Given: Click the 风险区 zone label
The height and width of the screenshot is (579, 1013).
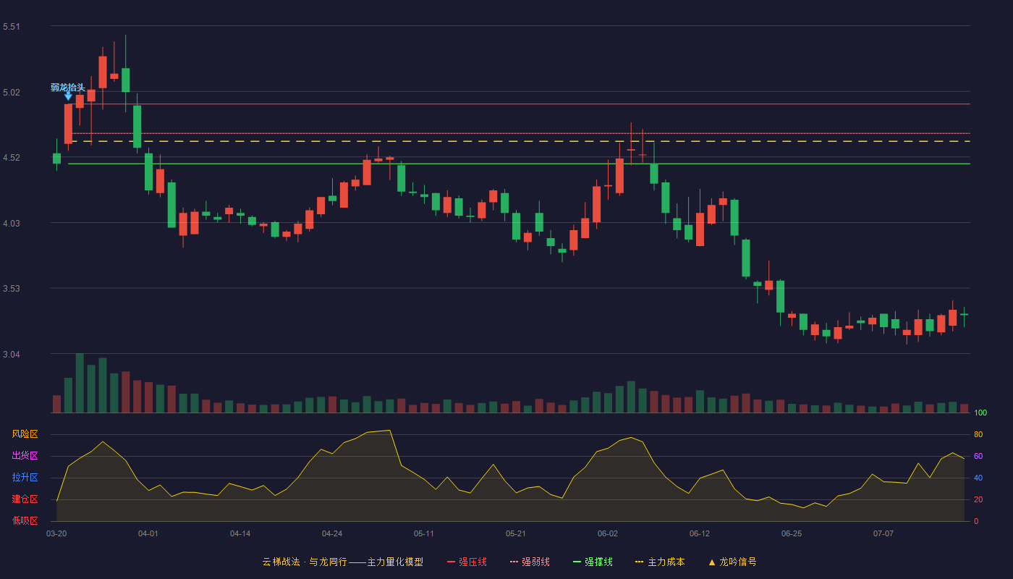Looking at the screenshot, I should click(25, 434).
